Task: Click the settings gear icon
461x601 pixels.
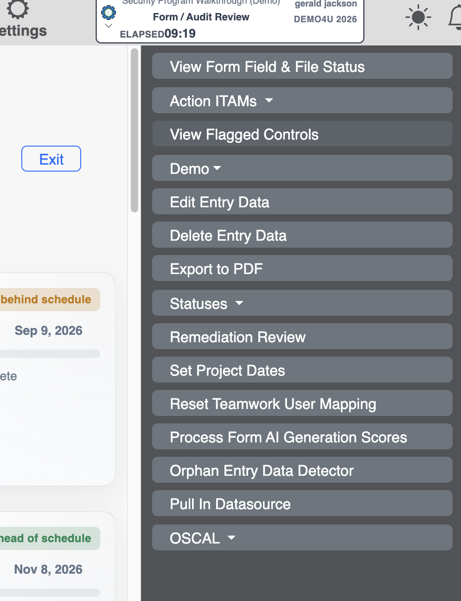Action: (x=18, y=8)
